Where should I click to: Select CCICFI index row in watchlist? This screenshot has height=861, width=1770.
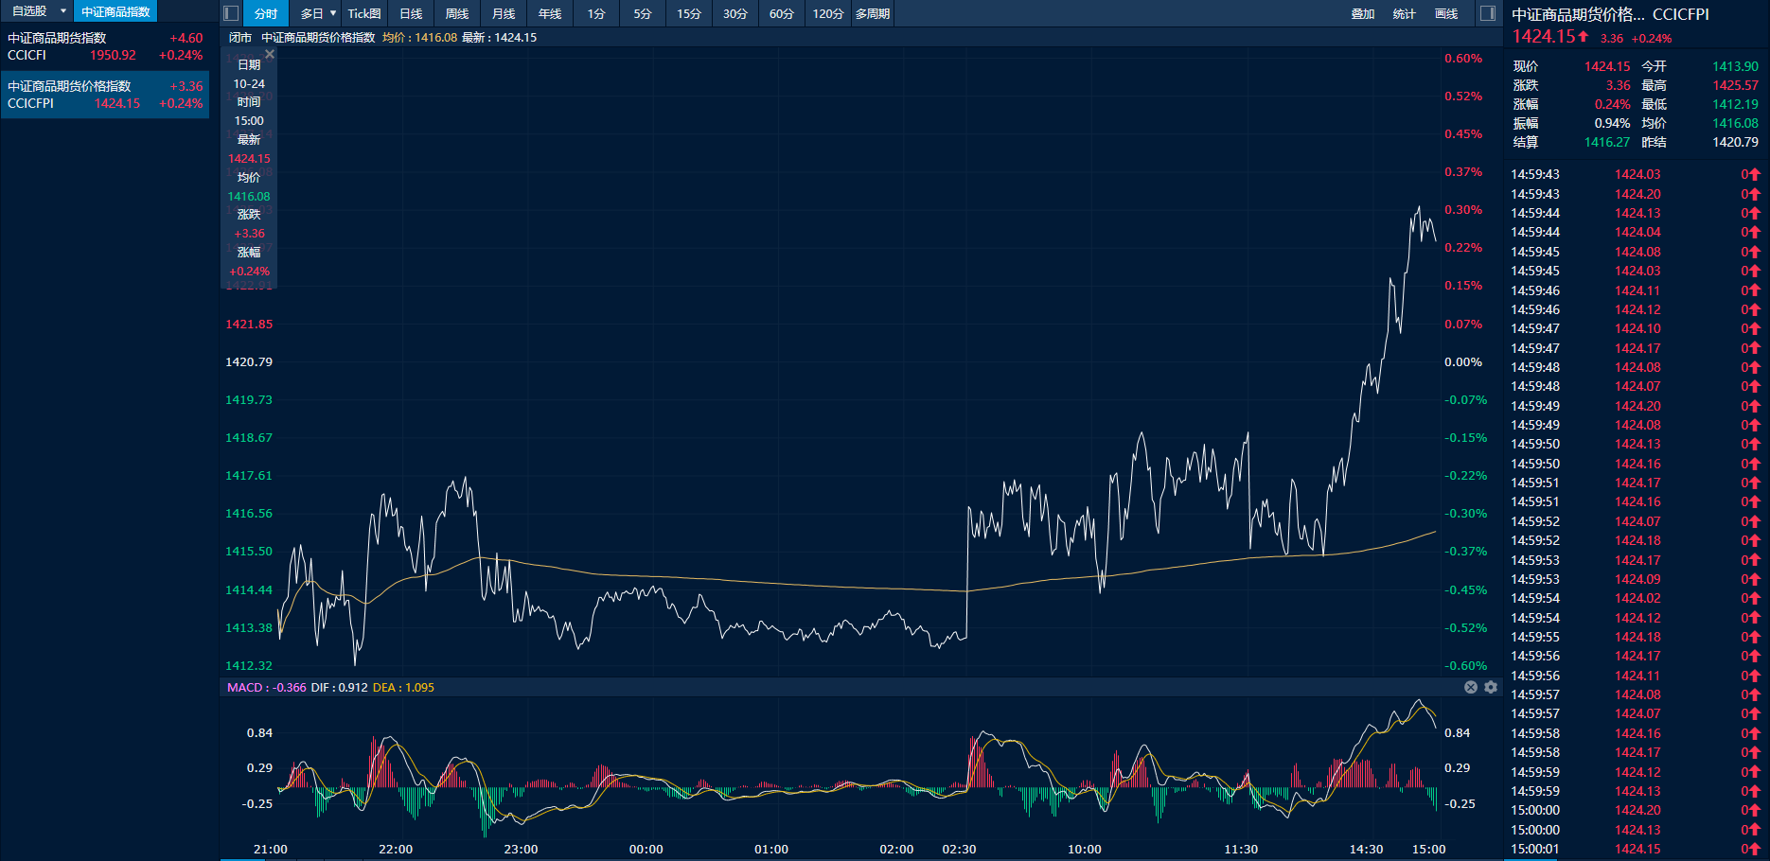click(104, 46)
